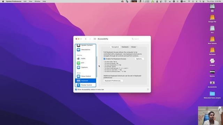Screen dimensions: 223x125
Task: Select Spoken Content in the Accessibility sidebar
Action: (85, 45)
